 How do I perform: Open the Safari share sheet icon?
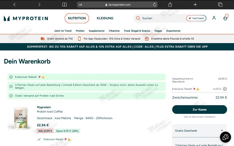(x=170, y=5)
